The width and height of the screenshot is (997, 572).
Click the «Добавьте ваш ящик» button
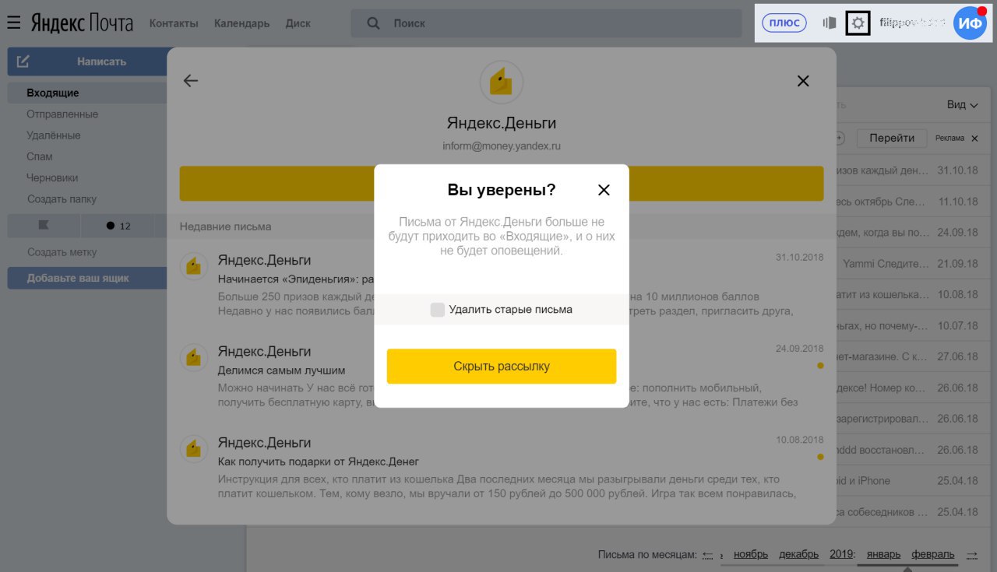pos(87,278)
